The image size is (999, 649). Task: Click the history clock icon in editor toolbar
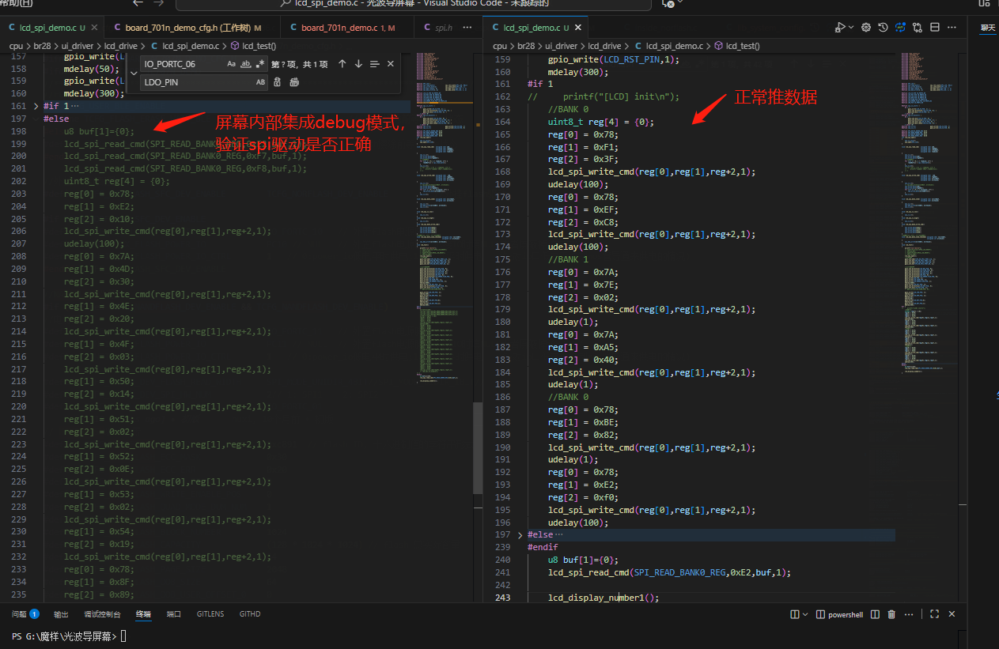(884, 27)
